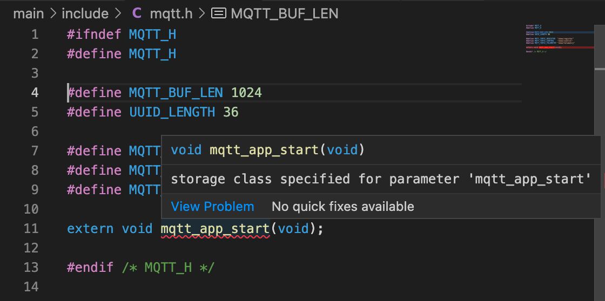Screen dimensions: 605x301
Task: Click line number 4 in the gutter
Action: (x=35, y=93)
